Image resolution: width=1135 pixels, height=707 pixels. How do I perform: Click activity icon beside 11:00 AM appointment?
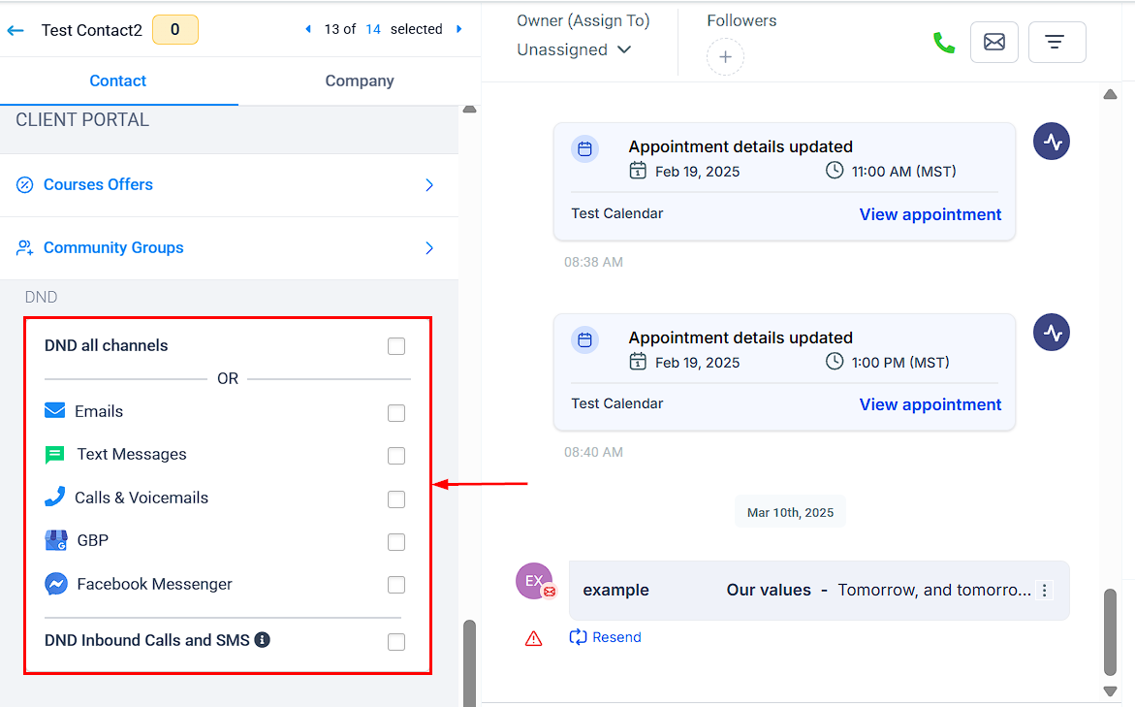[1051, 142]
